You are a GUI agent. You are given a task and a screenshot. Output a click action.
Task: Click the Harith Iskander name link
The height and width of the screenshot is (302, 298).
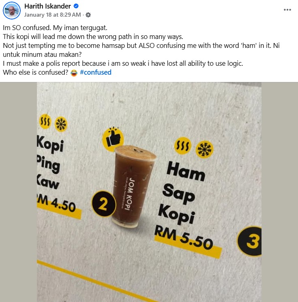[47, 6]
